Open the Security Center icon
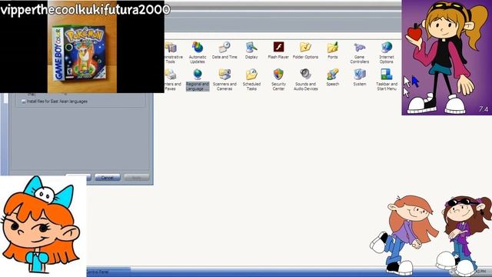 pos(278,79)
